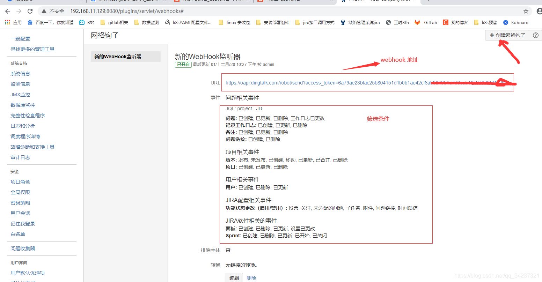Open jira接口调用方式 bookmark folder
The height and width of the screenshot is (282, 542).
315,22
